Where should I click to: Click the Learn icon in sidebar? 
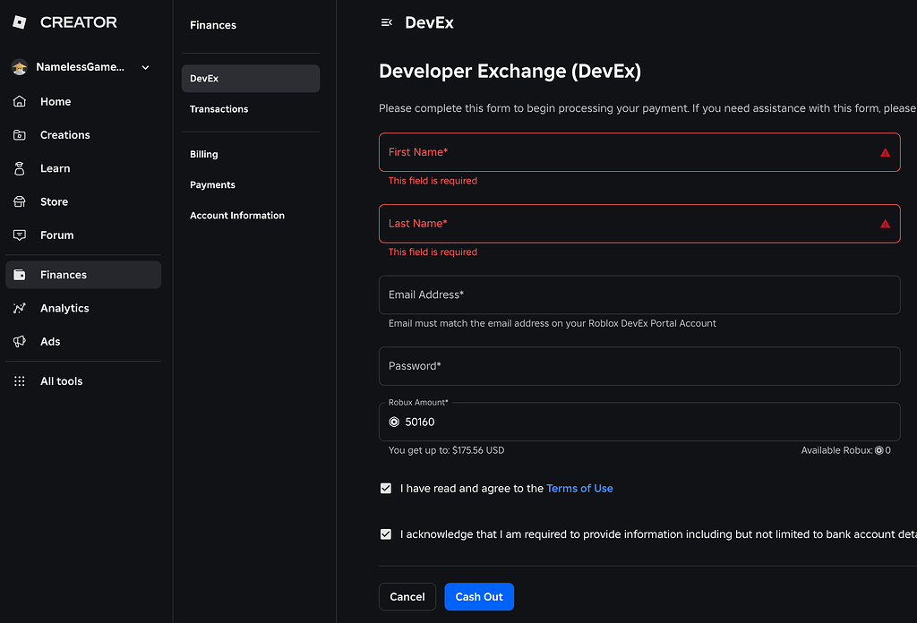click(19, 168)
